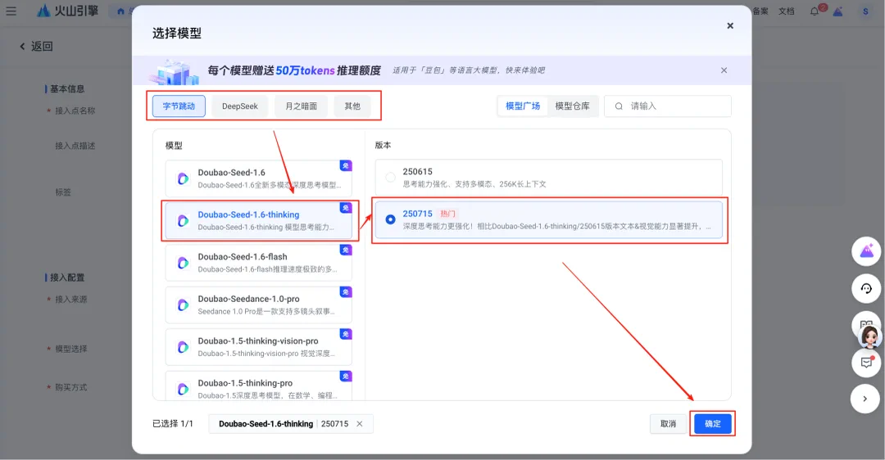Click the 接入点名称 label
This screenshot has width=885, height=460.
[75, 110]
